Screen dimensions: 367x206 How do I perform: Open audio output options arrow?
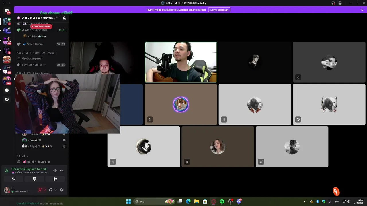pos(55,190)
